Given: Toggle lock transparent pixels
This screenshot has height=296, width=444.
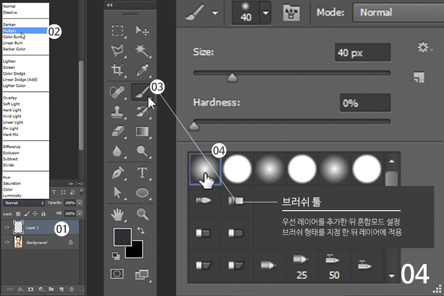Looking at the screenshot, I should [x=18, y=214].
